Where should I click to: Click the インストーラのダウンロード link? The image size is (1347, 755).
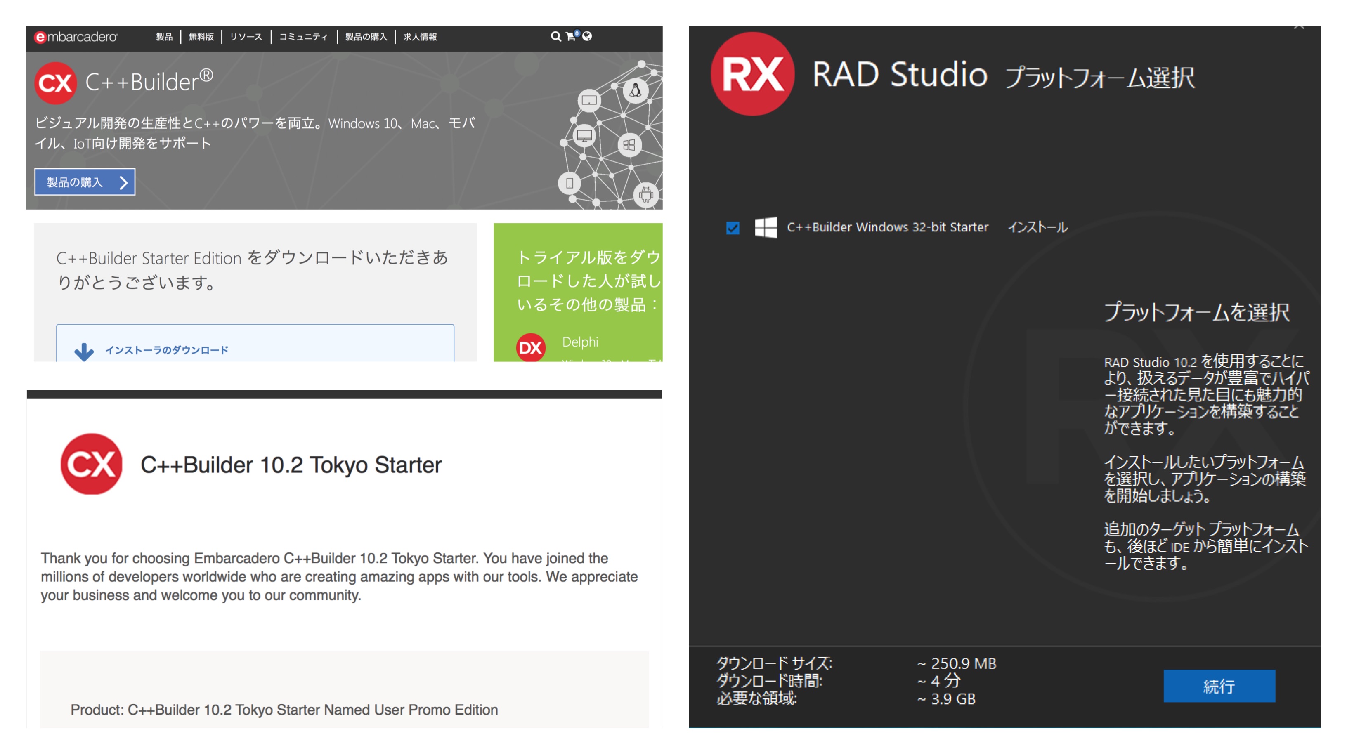coord(167,349)
